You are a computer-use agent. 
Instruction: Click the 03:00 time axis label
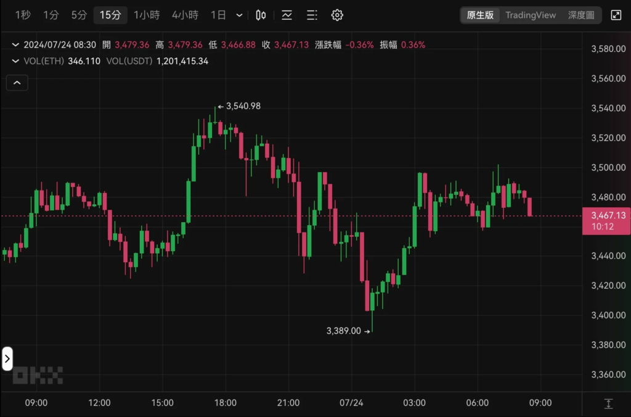click(x=415, y=403)
